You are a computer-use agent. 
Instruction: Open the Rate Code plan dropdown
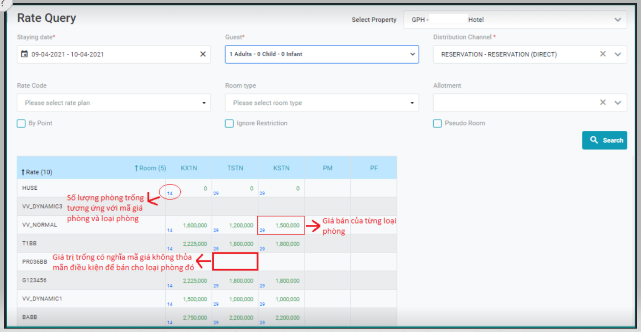204,103
